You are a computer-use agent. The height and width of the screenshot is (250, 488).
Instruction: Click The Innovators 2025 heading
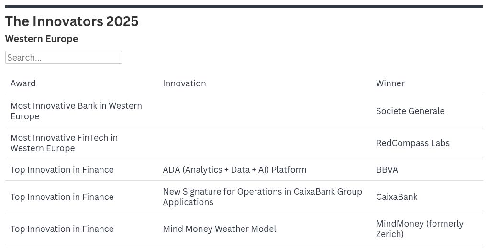click(x=72, y=21)
